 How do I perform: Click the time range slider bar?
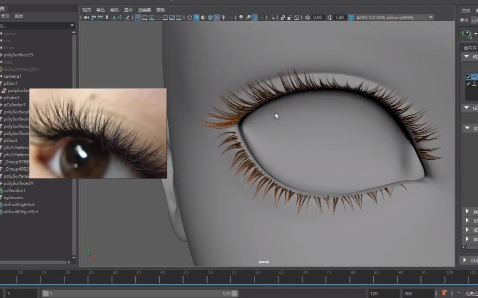pos(140,293)
